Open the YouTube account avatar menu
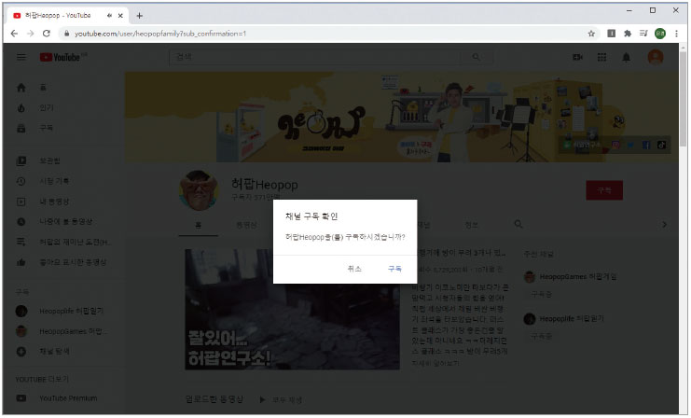Screen dimensions: 691x418 point(656,57)
